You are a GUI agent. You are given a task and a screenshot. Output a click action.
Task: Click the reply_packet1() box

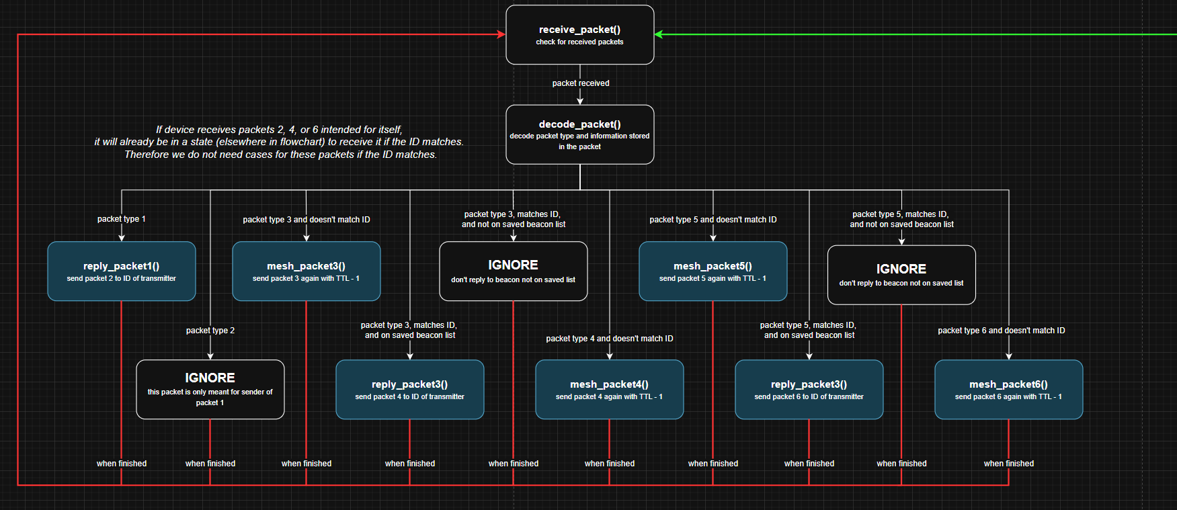coord(122,271)
